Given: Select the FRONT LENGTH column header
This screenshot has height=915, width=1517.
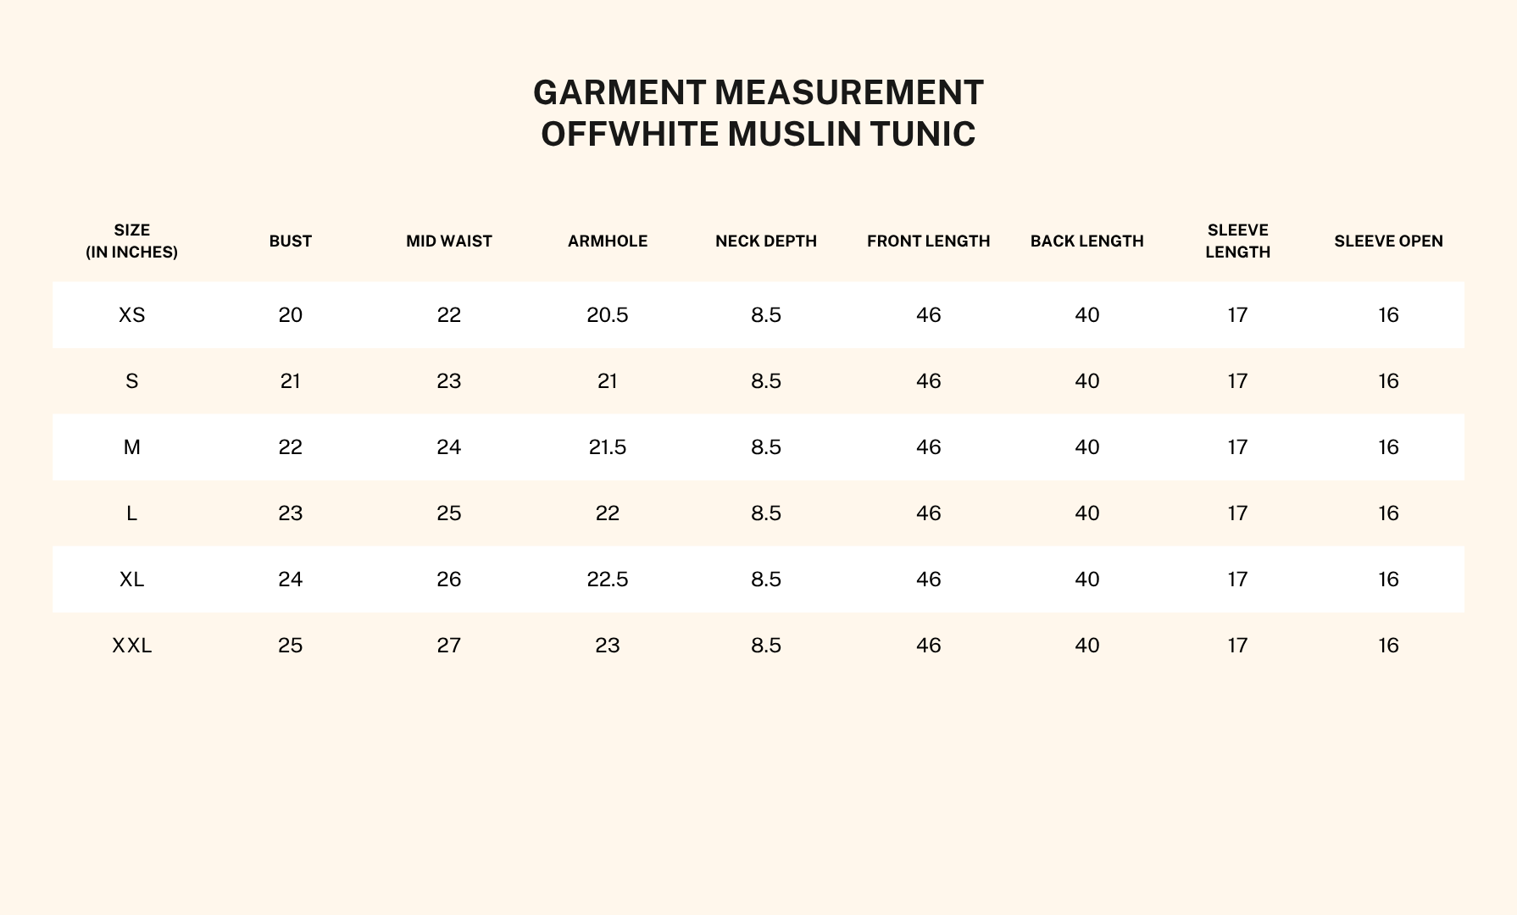Looking at the screenshot, I should coord(929,241).
